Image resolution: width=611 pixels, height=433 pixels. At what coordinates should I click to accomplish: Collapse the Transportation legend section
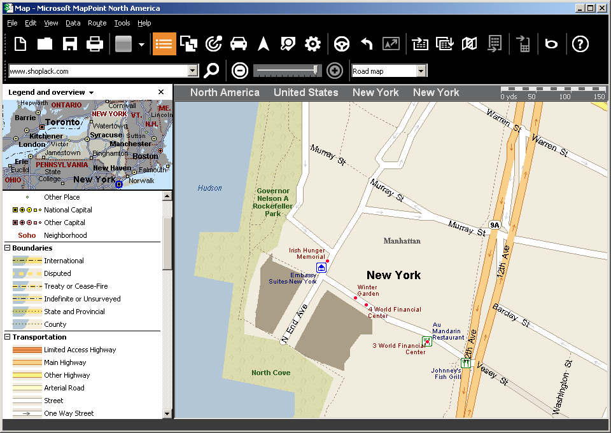(x=8, y=337)
